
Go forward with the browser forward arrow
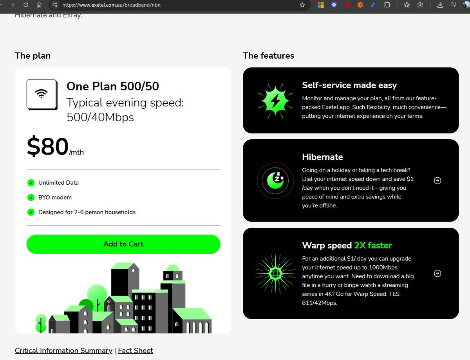13,5
